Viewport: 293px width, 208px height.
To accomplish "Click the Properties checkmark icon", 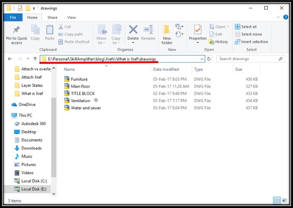I will coord(198,30).
